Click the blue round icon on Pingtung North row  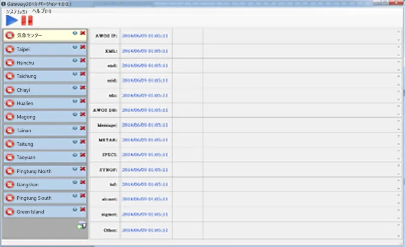click(75, 169)
